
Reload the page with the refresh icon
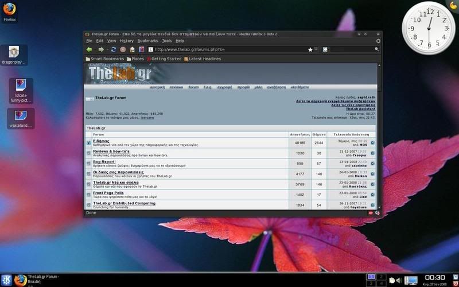click(x=114, y=49)
